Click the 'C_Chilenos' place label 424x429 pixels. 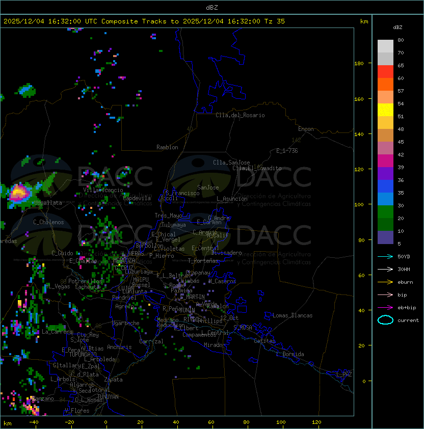tap(48, 222)
